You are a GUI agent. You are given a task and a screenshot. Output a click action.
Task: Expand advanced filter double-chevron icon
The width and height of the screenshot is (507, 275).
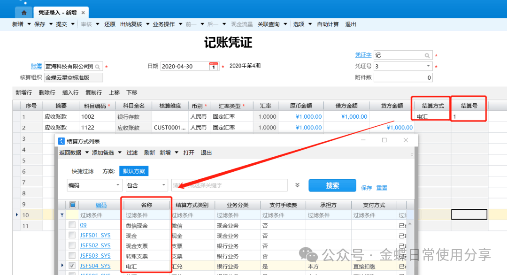click(x=297, y=185)
